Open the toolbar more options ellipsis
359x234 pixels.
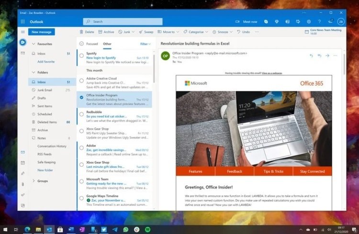[x=257, y=32]
